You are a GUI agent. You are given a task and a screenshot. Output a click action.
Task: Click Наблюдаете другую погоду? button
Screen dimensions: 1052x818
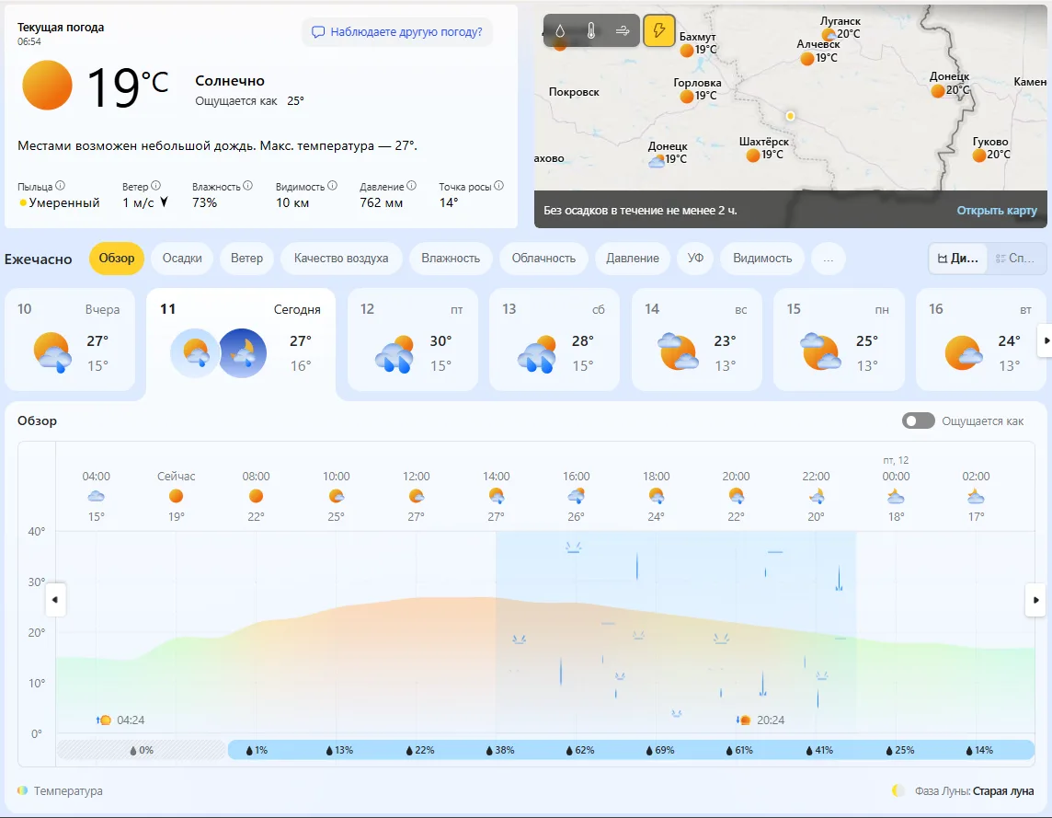(397, 31)
